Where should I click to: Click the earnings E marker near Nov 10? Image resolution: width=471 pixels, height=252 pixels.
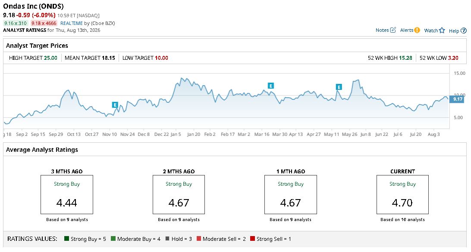(x=115, y=105)
